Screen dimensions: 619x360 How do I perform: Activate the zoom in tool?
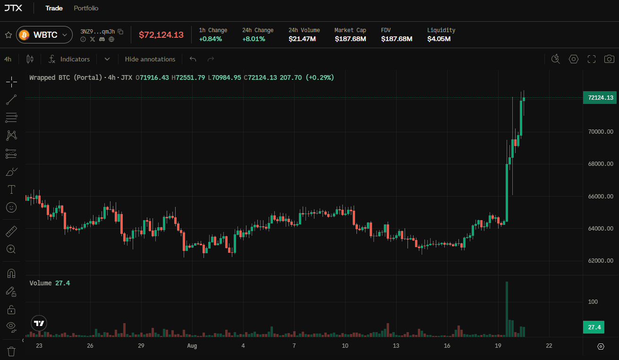(x=12, y=249)
